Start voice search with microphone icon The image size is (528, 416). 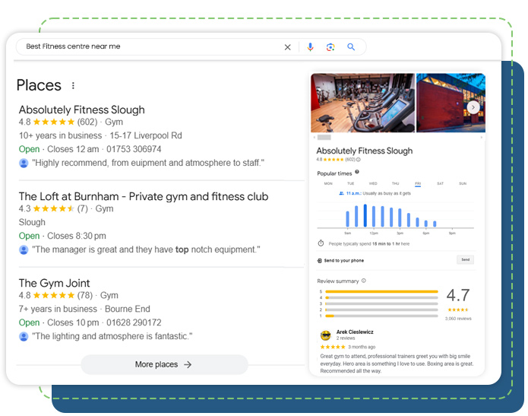tap(310, 47)
